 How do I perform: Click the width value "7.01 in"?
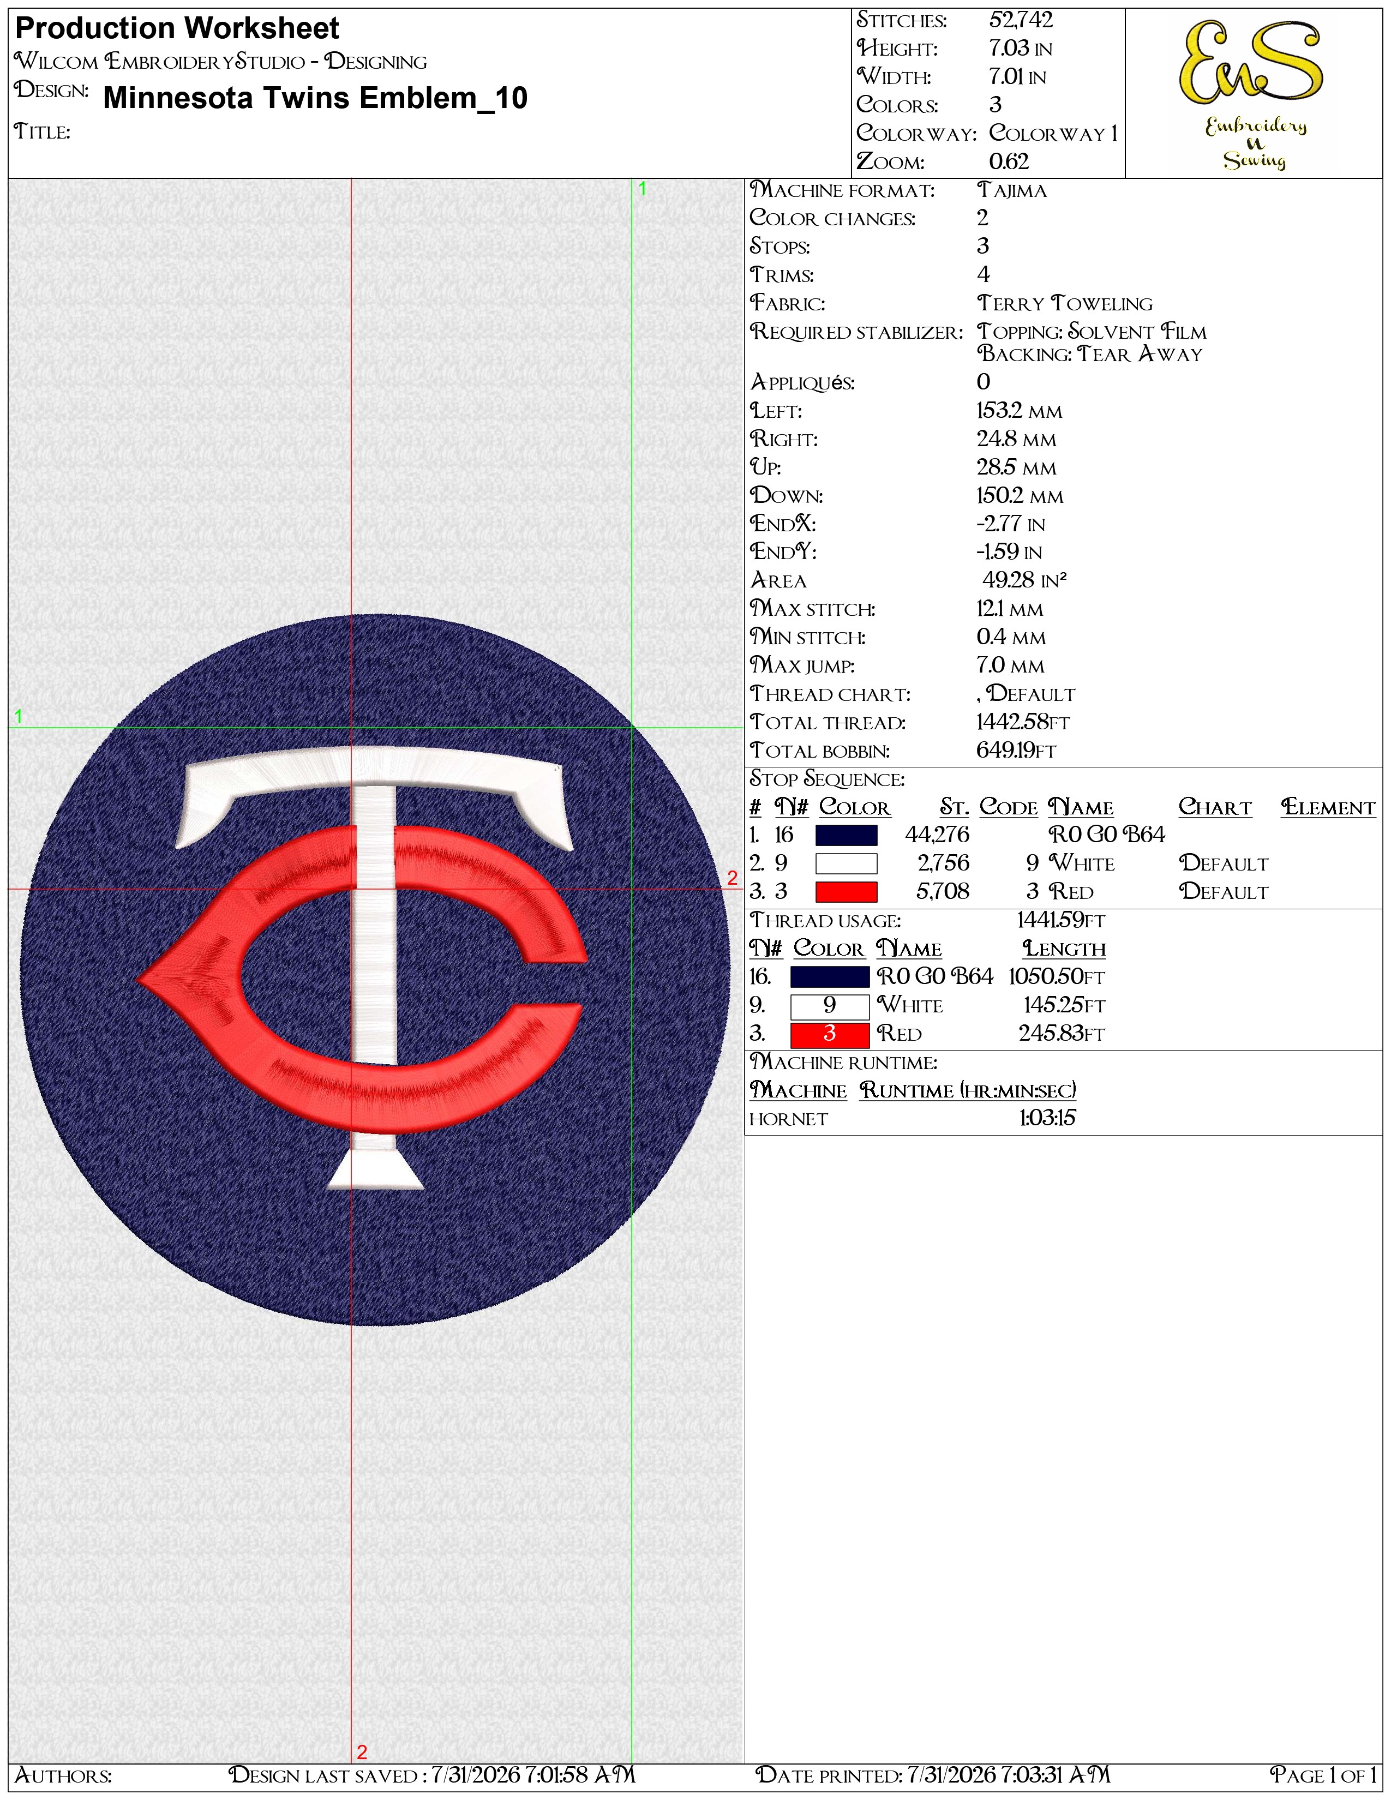[x=1017, y=77]
